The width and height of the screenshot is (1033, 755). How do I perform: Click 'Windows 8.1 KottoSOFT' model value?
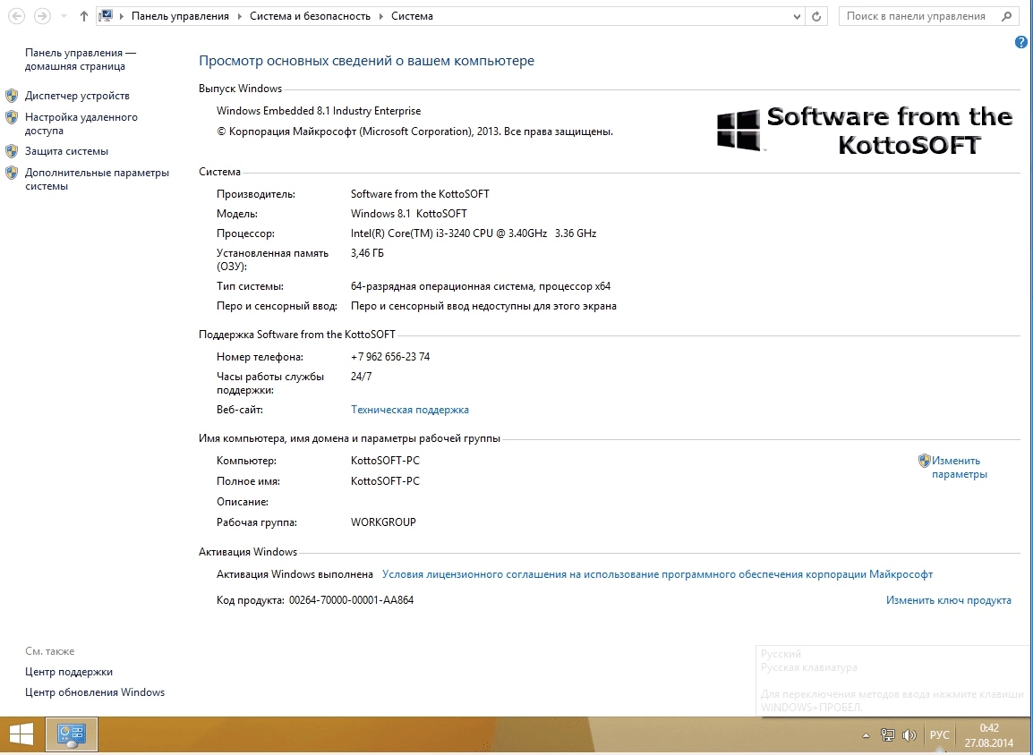click(409, 214)
